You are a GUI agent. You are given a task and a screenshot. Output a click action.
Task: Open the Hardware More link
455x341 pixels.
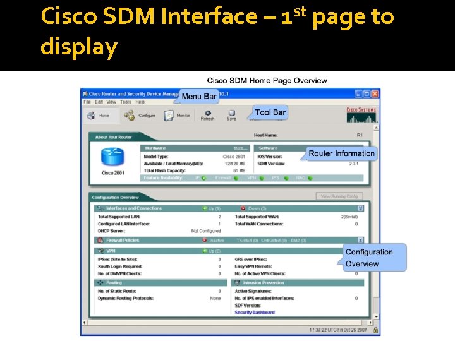(x=241, y=148)
